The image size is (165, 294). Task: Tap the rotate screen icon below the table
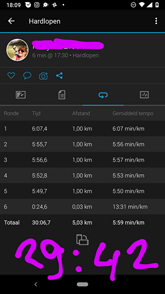pos(82,240)
